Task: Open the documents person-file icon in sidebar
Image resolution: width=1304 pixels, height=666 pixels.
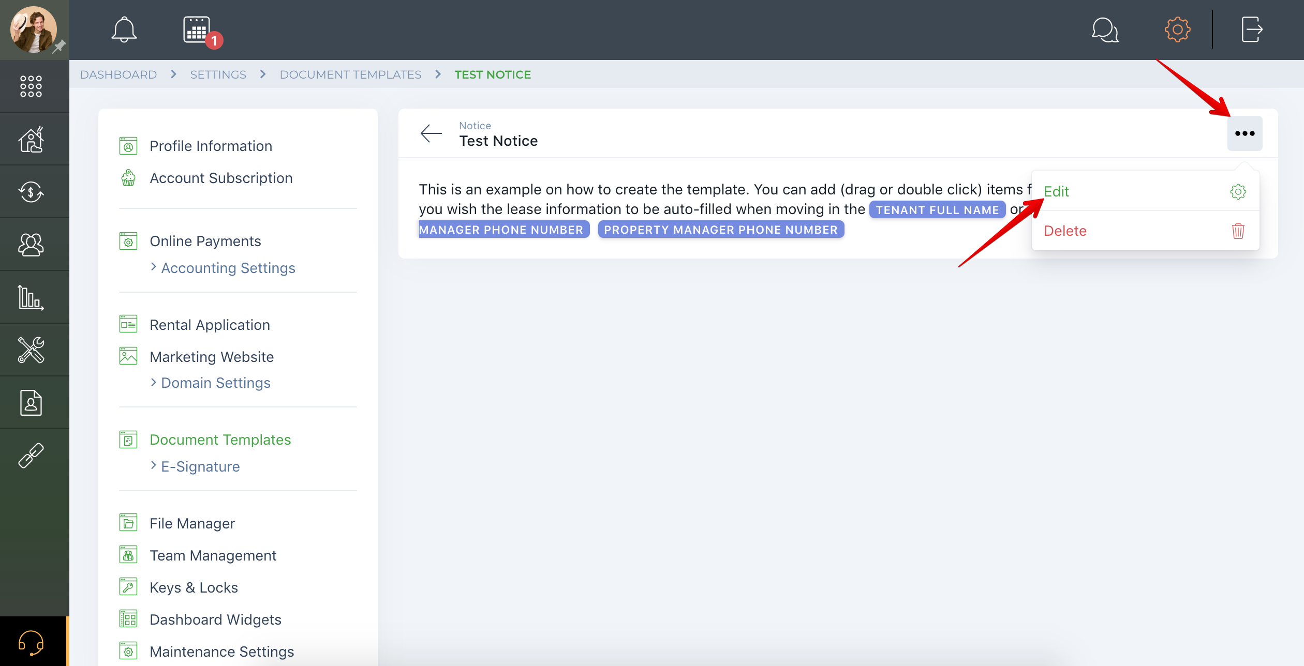Action: 31,403
